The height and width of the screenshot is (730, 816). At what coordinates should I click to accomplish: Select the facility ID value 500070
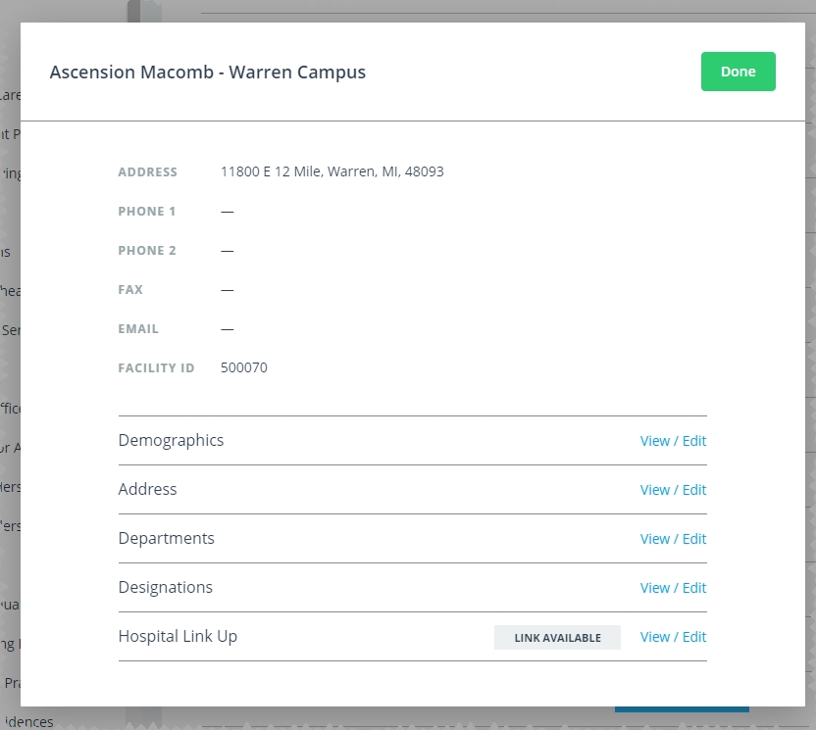pyautogui.click(x=244, y=367)
